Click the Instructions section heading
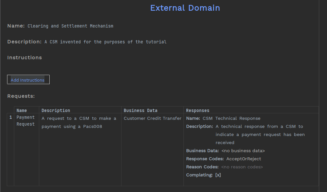 coord(25,58)
